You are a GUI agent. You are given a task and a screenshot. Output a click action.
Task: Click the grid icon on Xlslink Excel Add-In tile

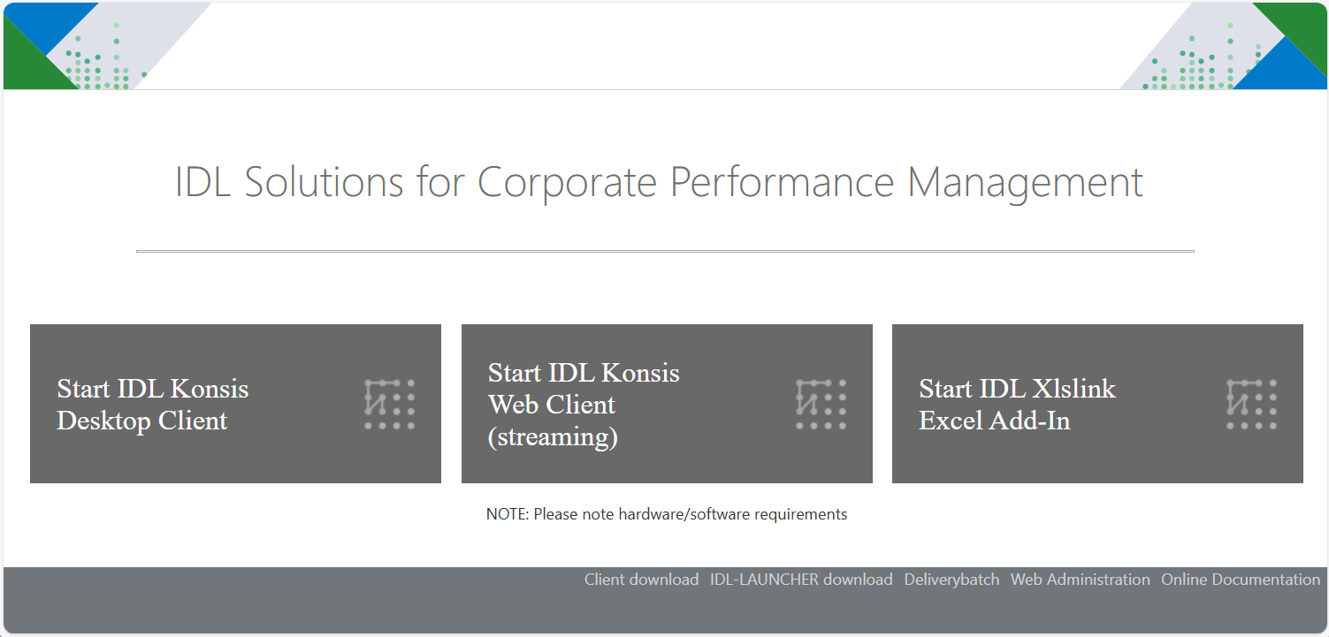click(1251, 405)
